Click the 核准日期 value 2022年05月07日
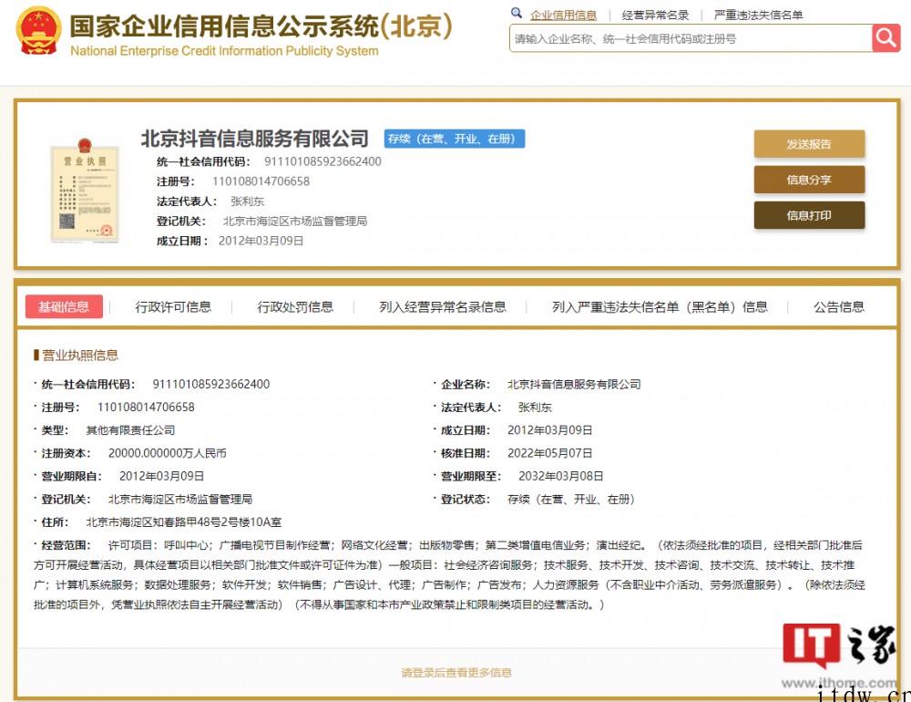The image size is (911, 702). (549, 453)
